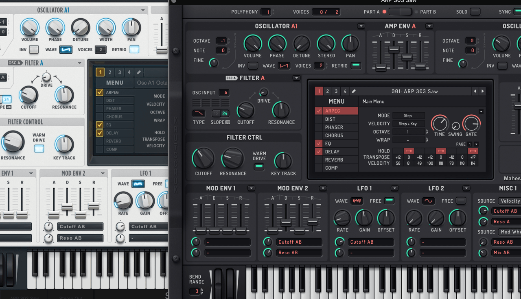Image resolution: width=521 pixels, height=299 pixels.
Task: Click the Velocity SOURCE selector in MISC 1
Action: pyautogui.click(x=510, y=201)
